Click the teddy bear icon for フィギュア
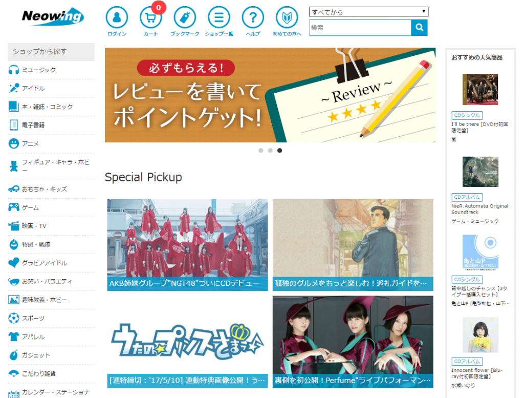 pos(14,166)
